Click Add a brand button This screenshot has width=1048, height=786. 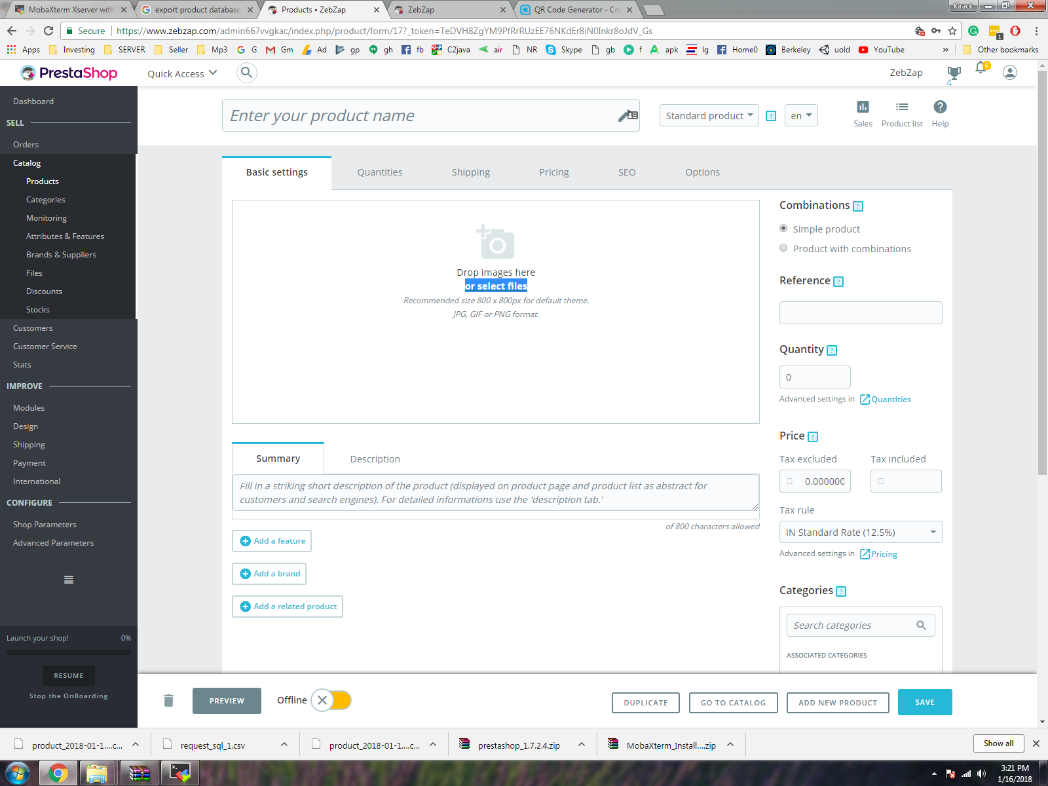point(269,574)
